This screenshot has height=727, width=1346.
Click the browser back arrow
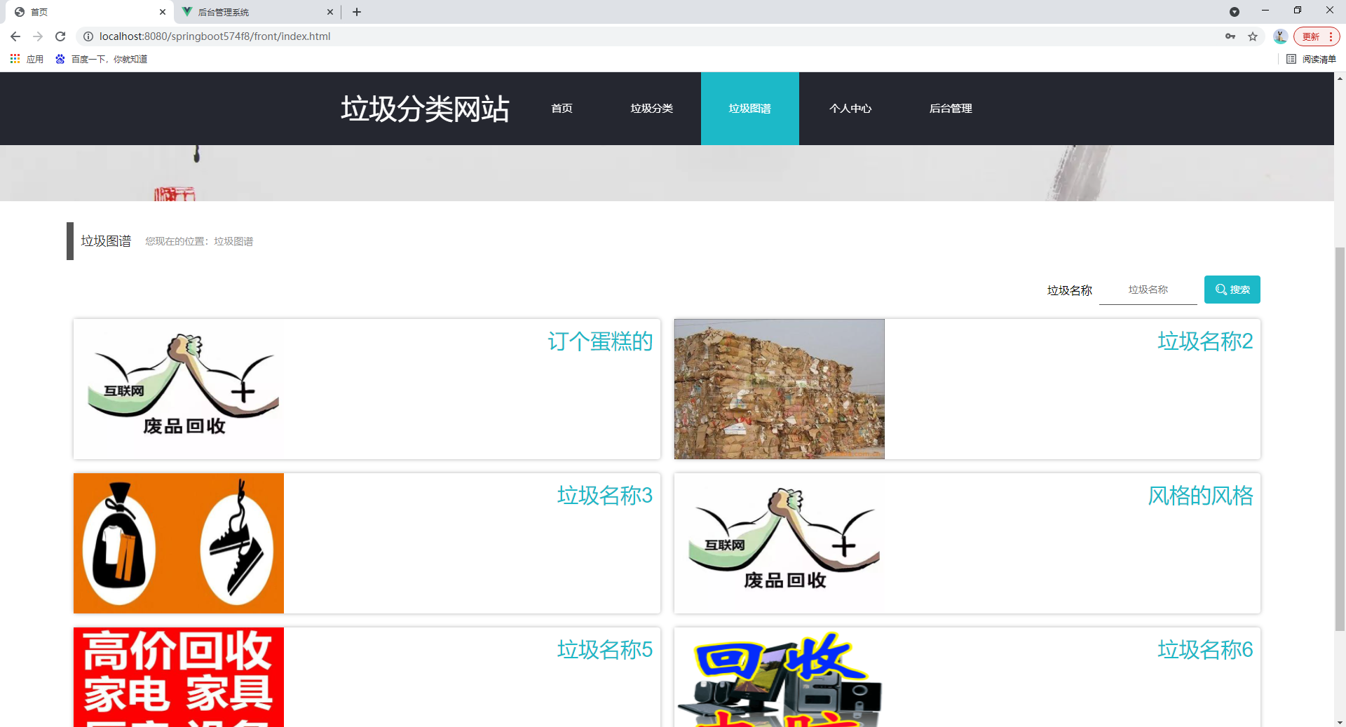pos(15,36)
